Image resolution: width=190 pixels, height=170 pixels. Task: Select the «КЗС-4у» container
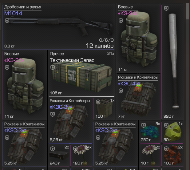138,97
